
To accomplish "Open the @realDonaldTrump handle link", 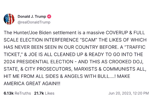I will [x=34, y=22].
